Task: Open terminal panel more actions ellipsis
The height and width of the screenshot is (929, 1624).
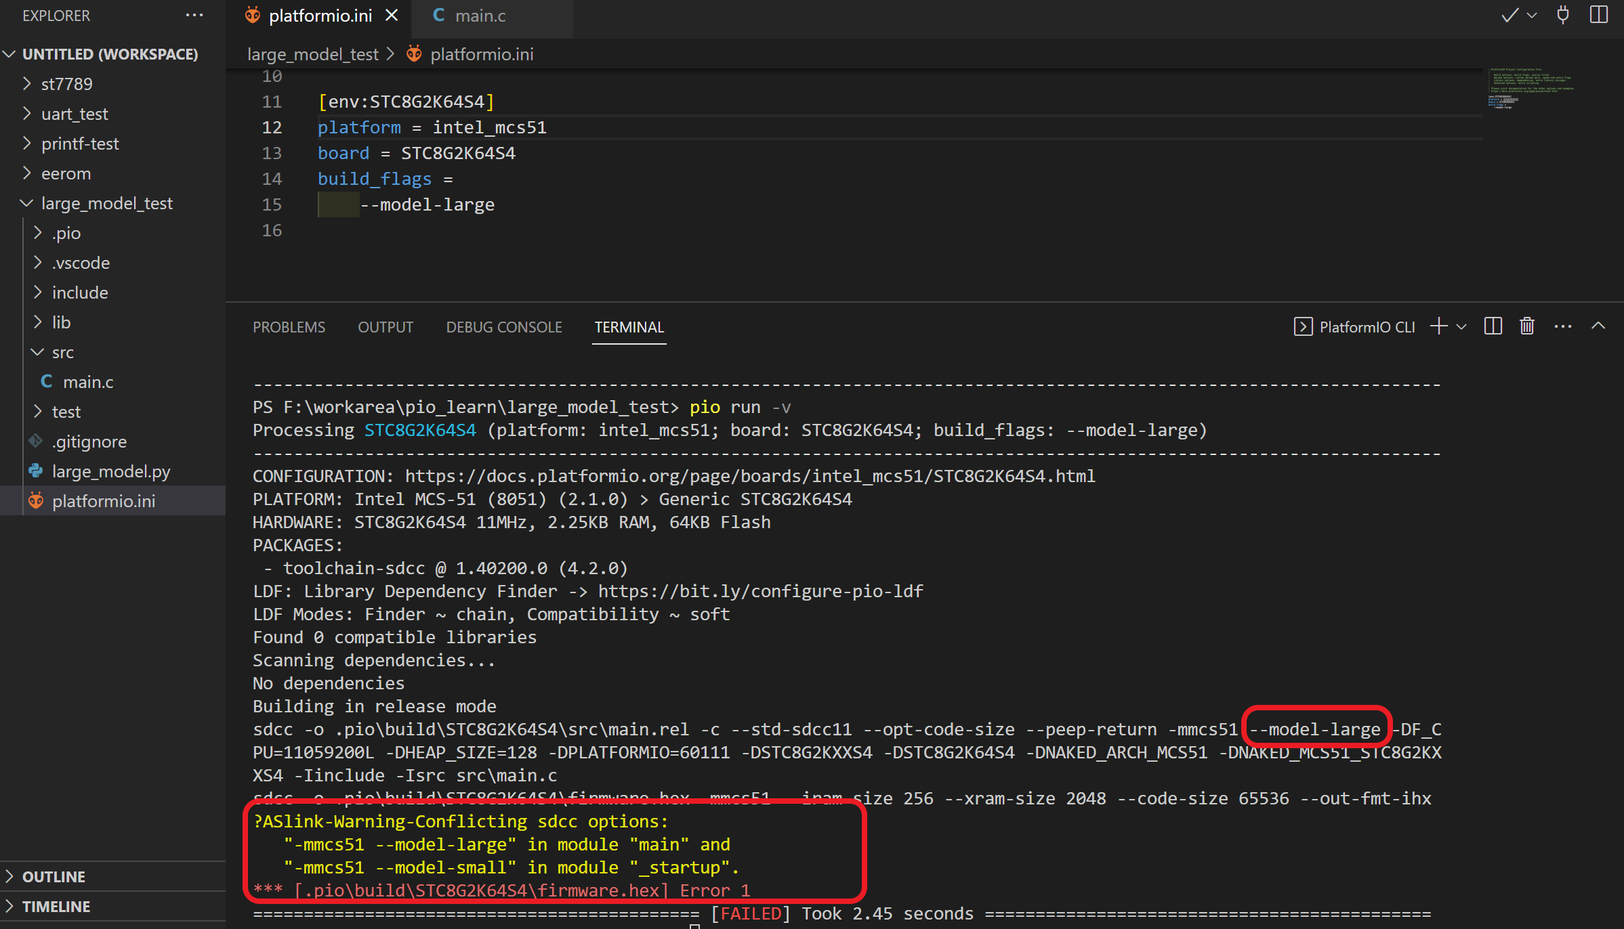Action: [1563, 326]
